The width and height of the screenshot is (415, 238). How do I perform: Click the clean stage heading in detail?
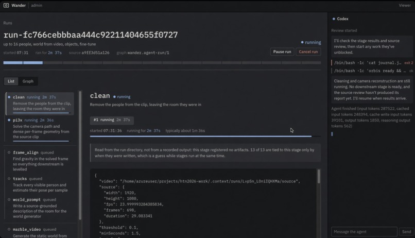100,96
